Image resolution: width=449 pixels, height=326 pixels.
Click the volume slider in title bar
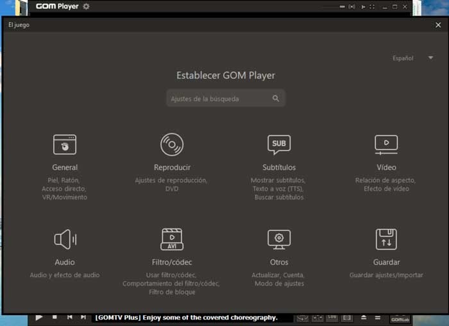(334, 6)
